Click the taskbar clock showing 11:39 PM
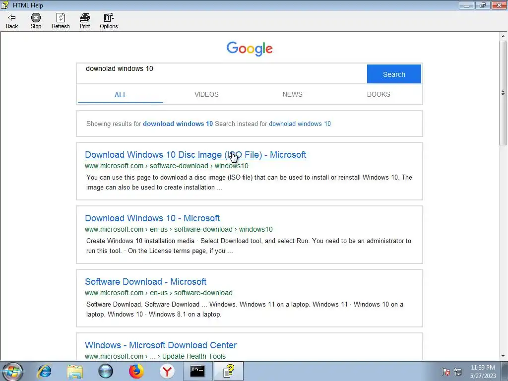508x381 pixels. pyautogui.click(x=483, y=372)
